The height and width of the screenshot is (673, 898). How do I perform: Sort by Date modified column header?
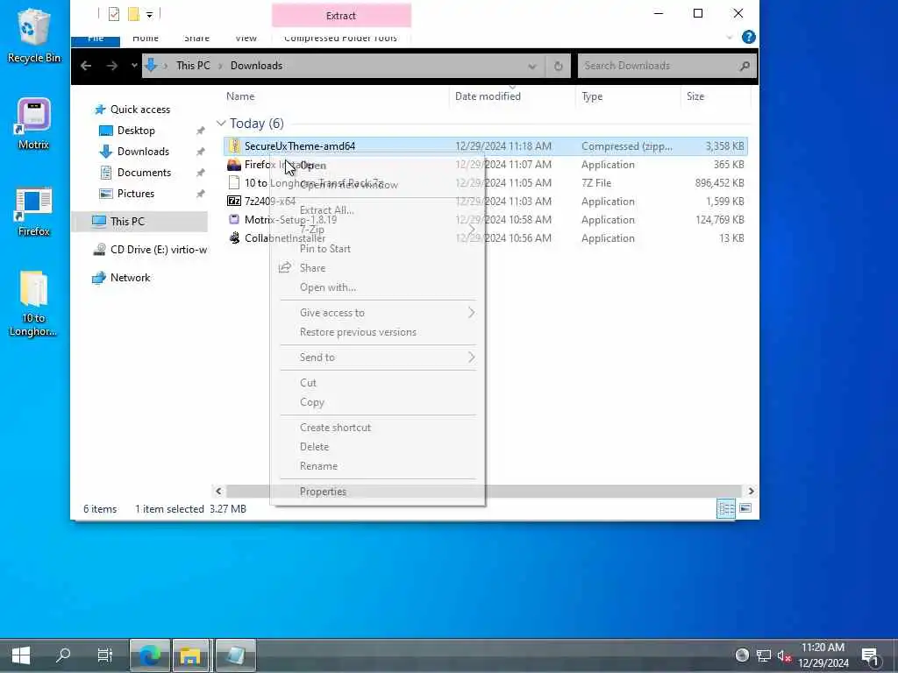[x=488, y=96]
